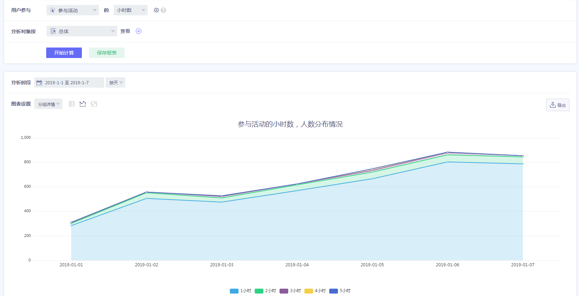Click the 开始计算 button
The image size is (579, 296).
click(x=64, y=53)
